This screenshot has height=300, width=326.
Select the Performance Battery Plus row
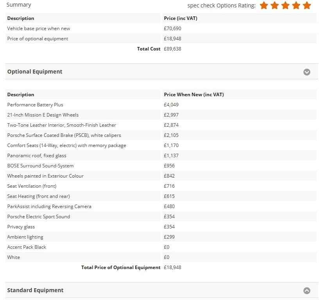click(35, 105)
